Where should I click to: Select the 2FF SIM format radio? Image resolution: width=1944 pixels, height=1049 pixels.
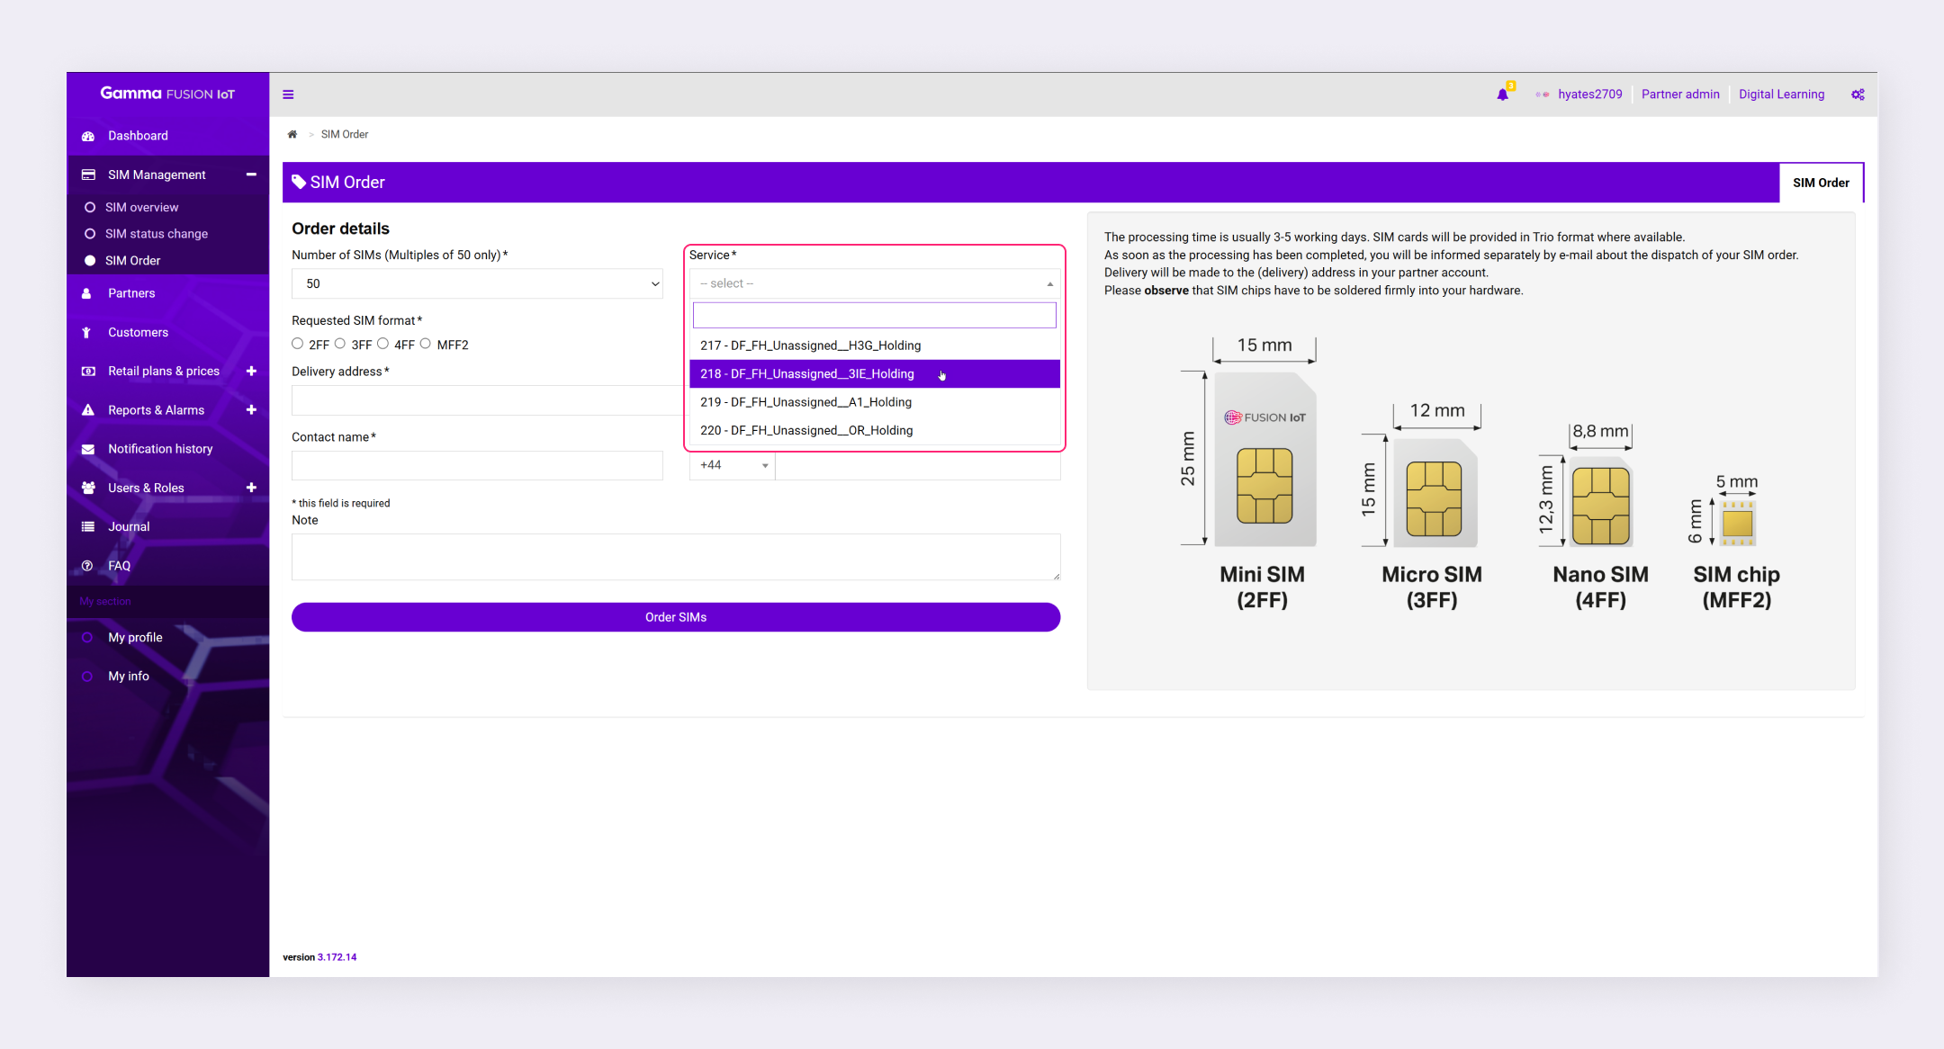pos(298,344)
